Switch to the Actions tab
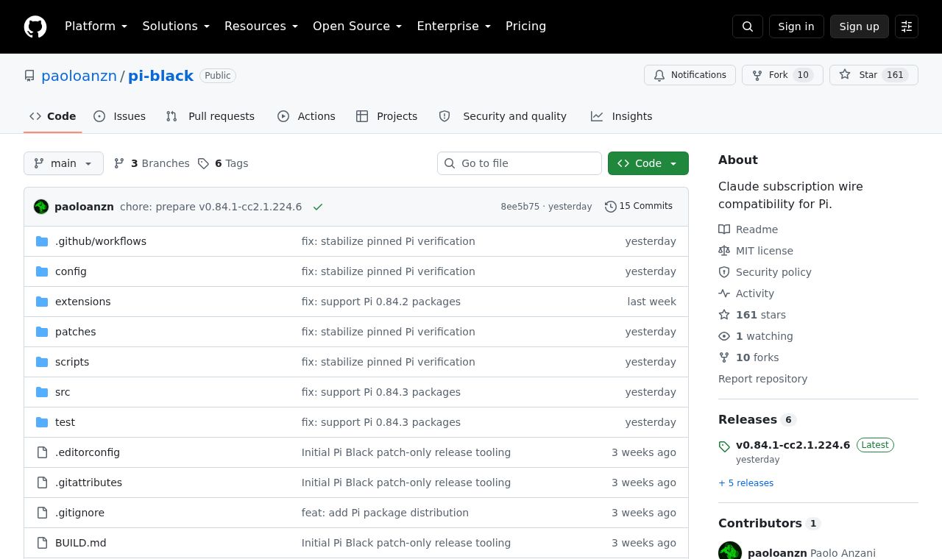The width and height of the screenshot is (942, 559). pos(306,116)
